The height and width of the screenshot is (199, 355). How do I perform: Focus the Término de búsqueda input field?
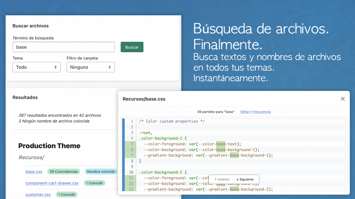64,47
